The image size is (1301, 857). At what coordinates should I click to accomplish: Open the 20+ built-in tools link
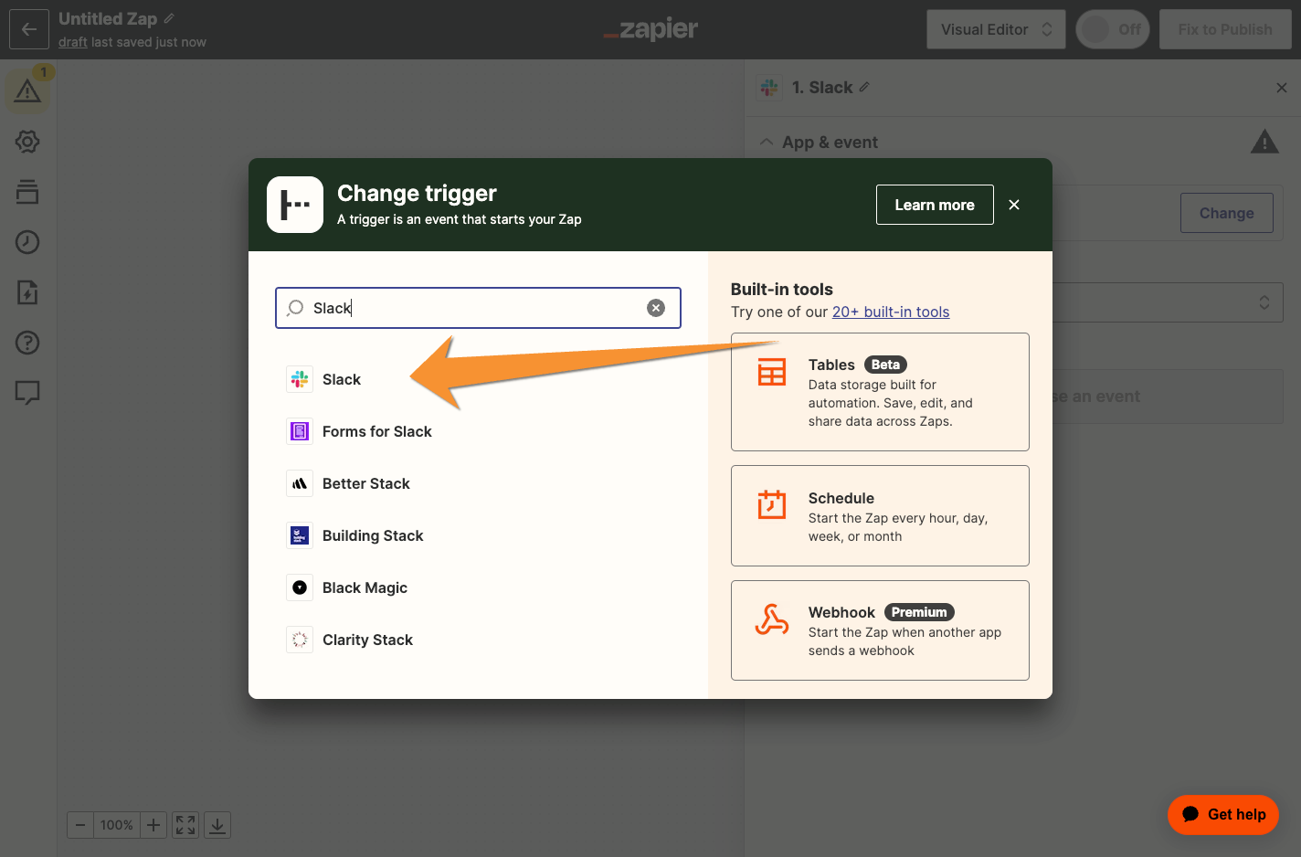click(891, 312)
